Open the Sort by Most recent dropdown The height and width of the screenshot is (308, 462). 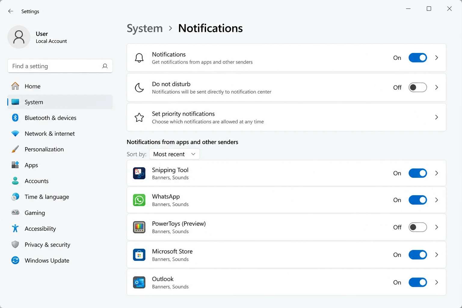[x=174, y=154]
